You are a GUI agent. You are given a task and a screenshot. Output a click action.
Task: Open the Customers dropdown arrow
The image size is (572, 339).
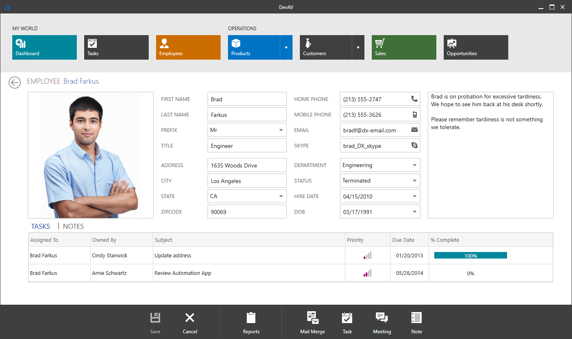(358, 47)
